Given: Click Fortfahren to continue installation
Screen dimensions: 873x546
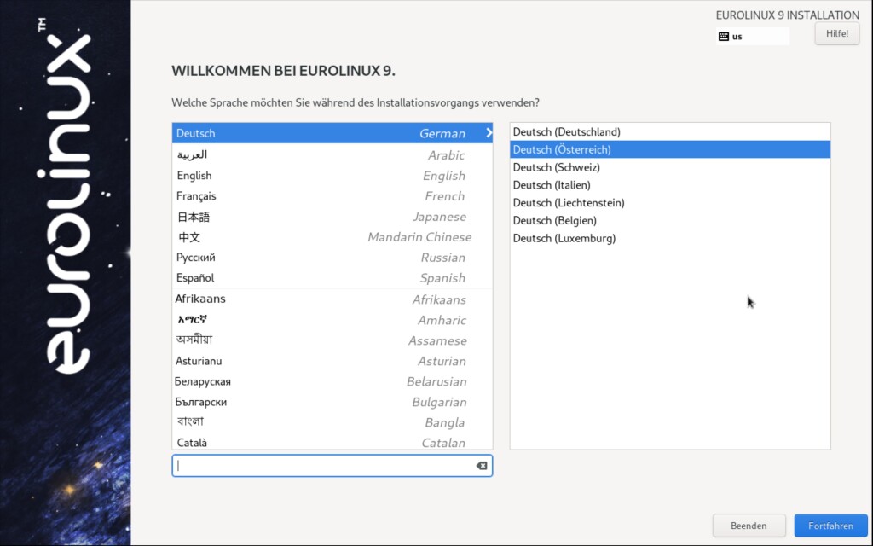Looking at the screenshot, I should [x=830, y=526].
